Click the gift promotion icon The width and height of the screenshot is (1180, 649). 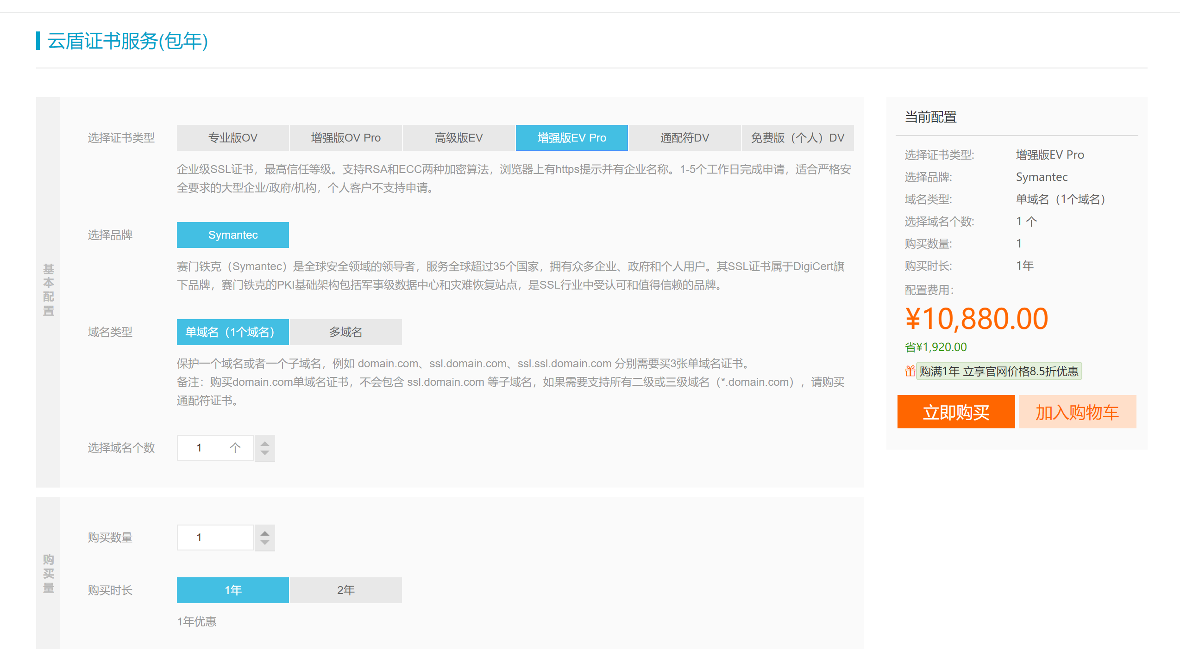pyautogui.click(x=910, y=371)
